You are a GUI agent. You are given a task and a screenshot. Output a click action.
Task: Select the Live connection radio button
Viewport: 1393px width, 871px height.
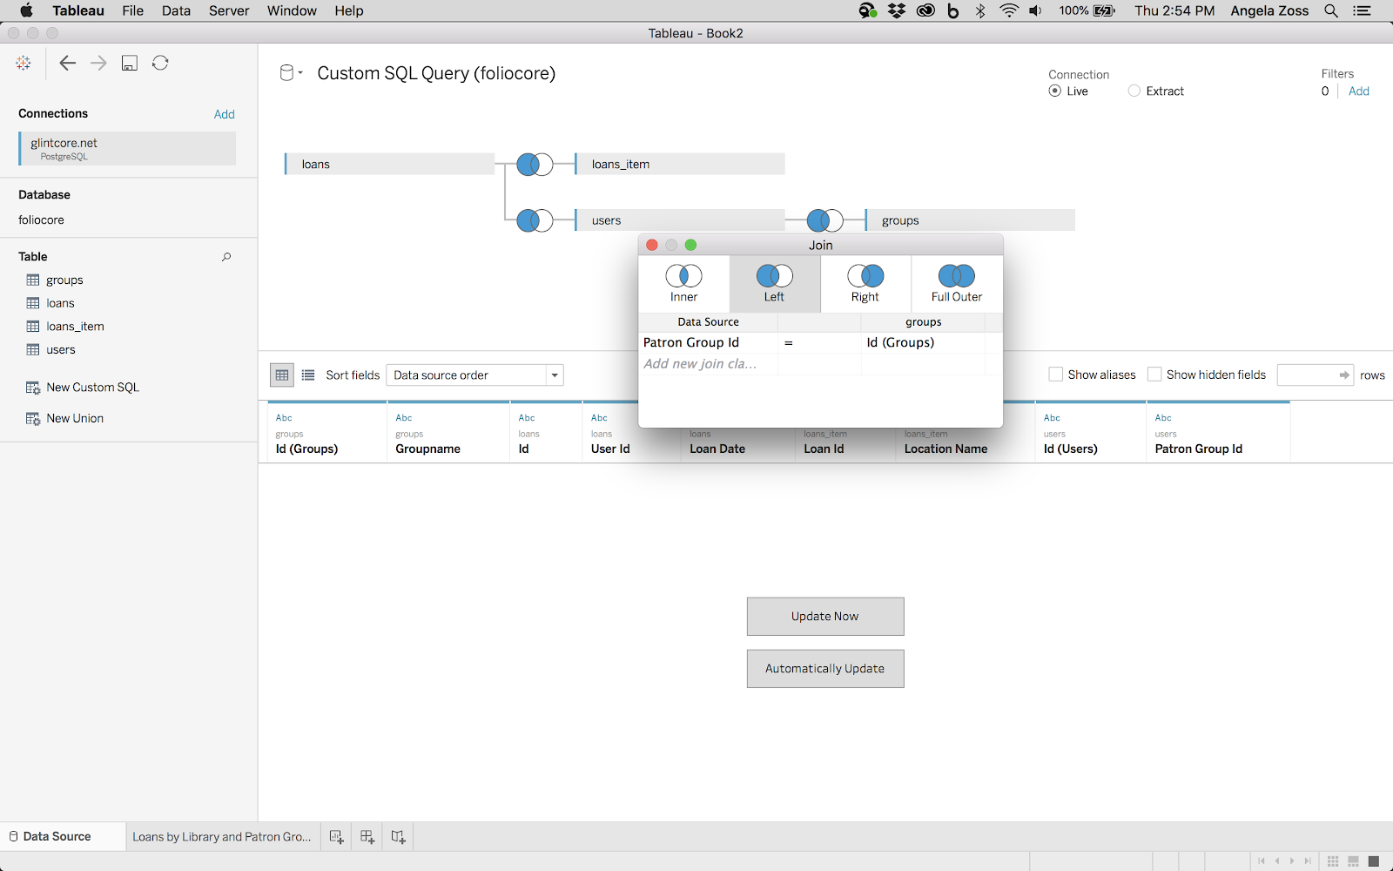1055,91
